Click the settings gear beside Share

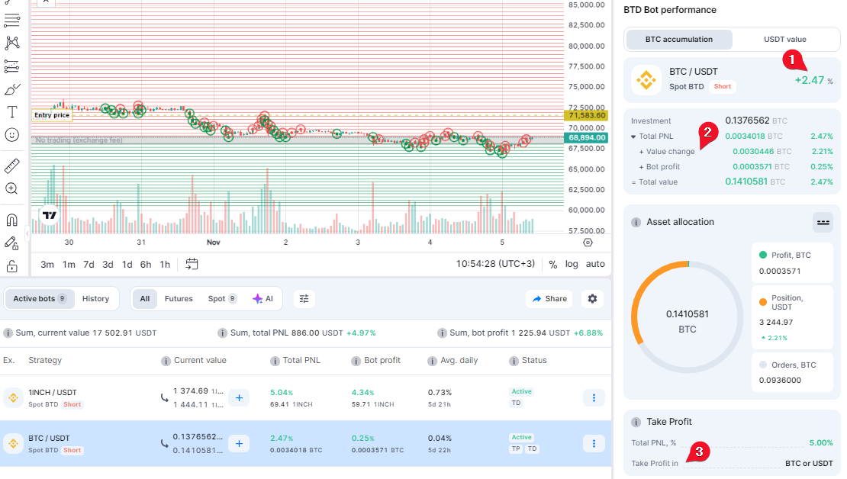(591, 299)
